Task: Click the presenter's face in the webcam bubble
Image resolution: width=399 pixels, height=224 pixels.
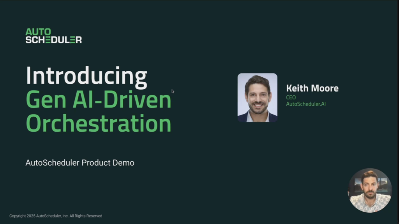Action: tap(369, 186)
